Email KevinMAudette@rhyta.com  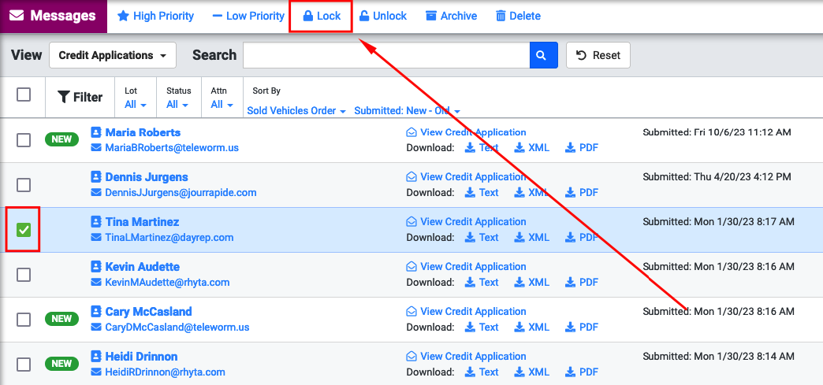coord(167,282)
